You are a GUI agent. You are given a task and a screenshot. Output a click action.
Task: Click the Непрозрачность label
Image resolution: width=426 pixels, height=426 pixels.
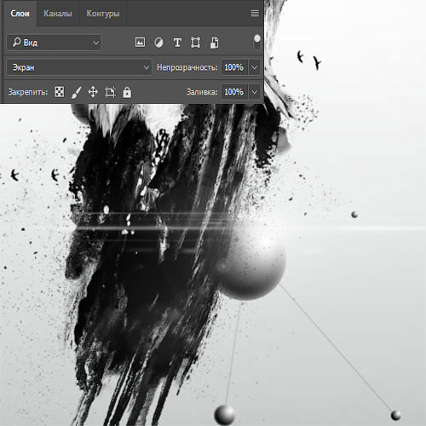(187, 67)
